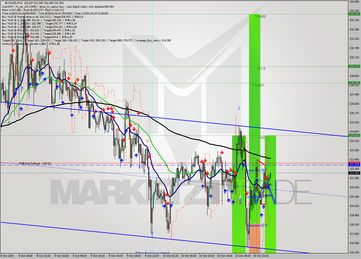Click the 316.995 price axis label
The width and height of the screenshot is (361, 259).
(x=354, y=243)
